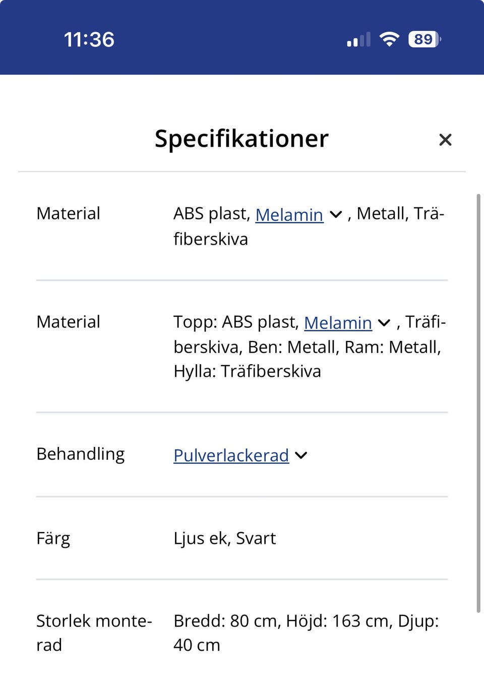
Task: Tap the battery level indicator
Action: pyautogui.click(x=425, y=39)
